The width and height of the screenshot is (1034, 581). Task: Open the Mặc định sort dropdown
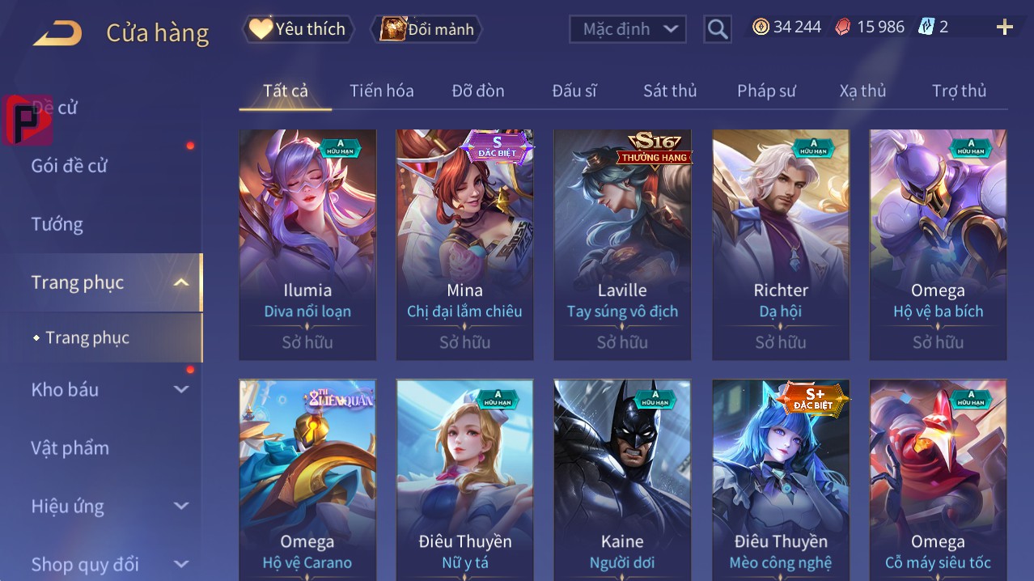[628, 29]
